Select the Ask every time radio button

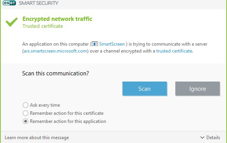26,105
